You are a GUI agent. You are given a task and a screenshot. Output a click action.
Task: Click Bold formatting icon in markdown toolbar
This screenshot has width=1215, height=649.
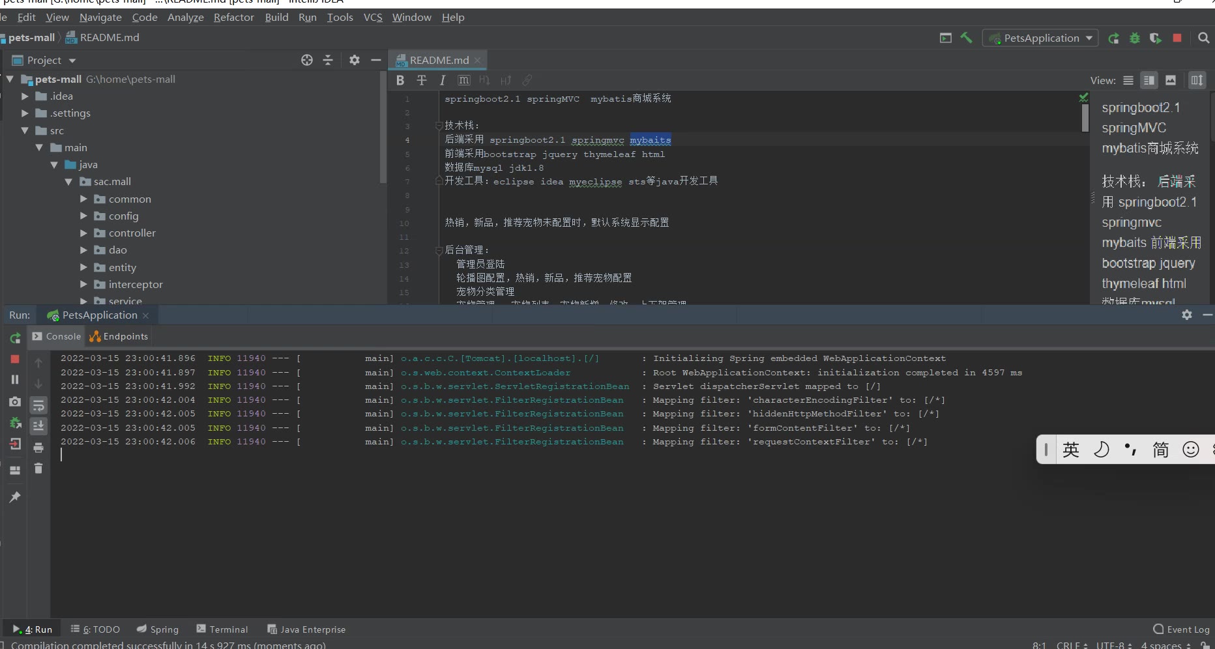pyautogui.click(x=400, y=80)
